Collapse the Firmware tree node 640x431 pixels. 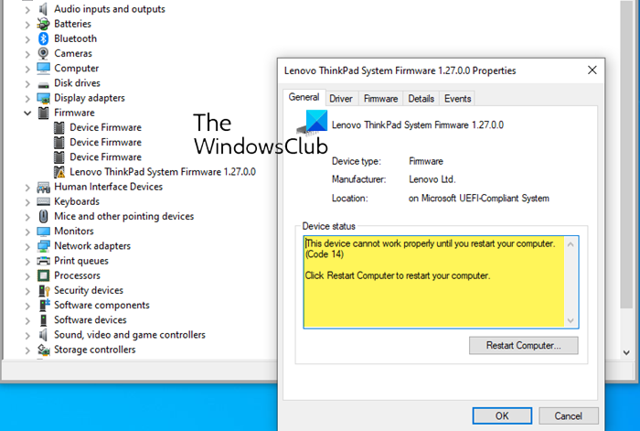click(x=27, y=113)
